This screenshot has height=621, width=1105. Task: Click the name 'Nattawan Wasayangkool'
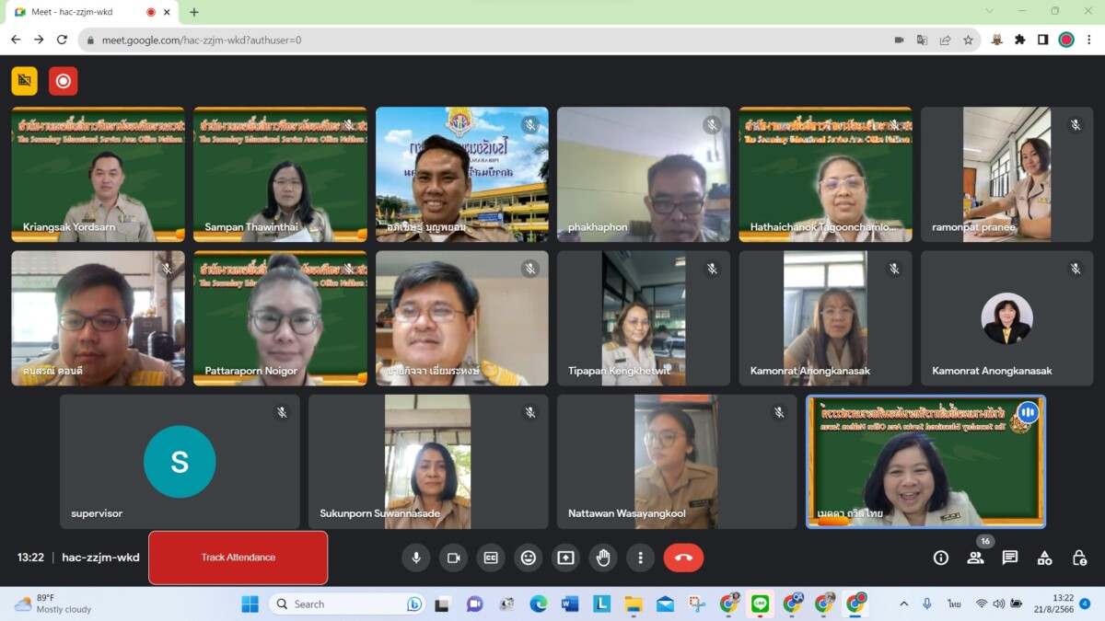627,513
